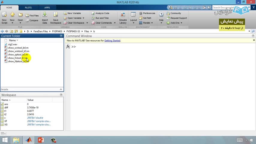Expand Add-Ons dropdown
Screen dimensions: 256x144
pyautogui.click(x=181, y=23)
